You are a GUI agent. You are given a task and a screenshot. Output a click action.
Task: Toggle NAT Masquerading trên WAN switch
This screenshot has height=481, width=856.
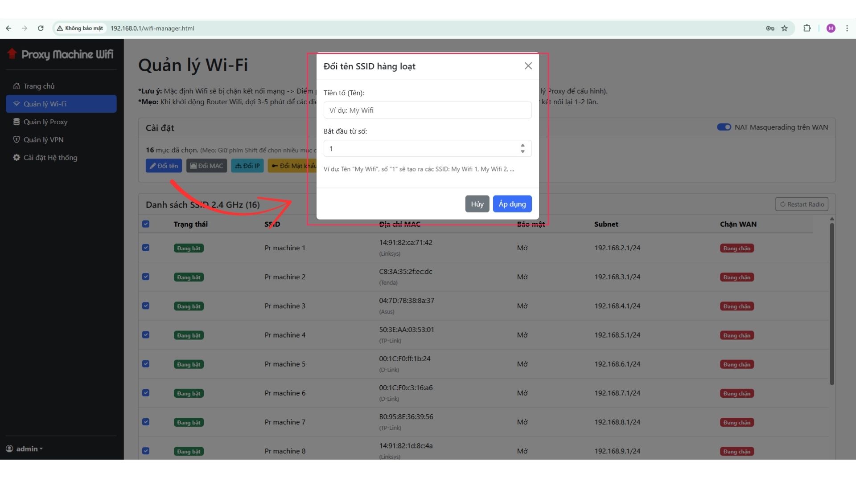[x=724, y=127]
